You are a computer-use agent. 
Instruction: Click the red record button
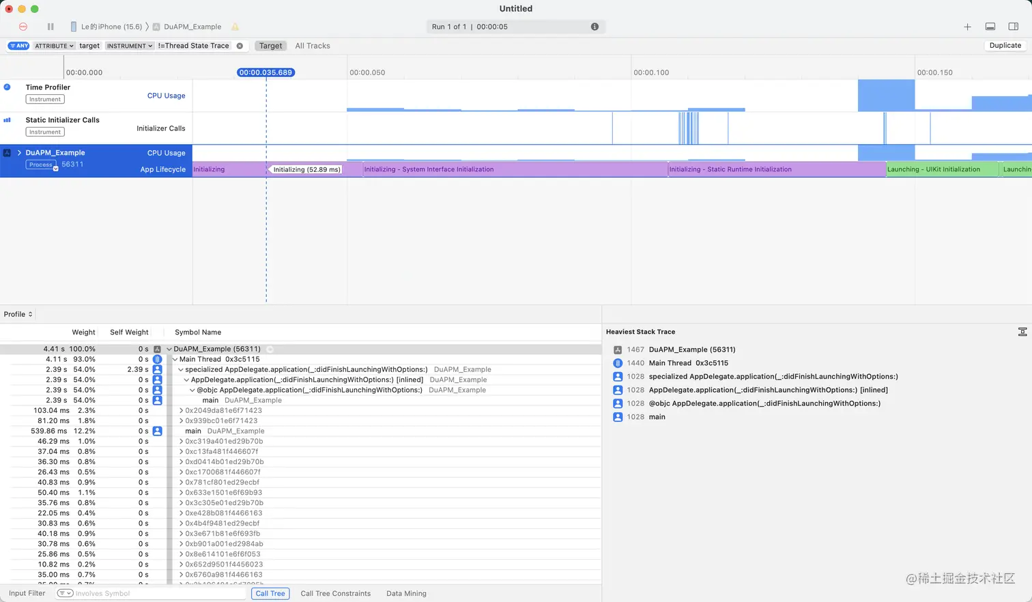[23, 27]
